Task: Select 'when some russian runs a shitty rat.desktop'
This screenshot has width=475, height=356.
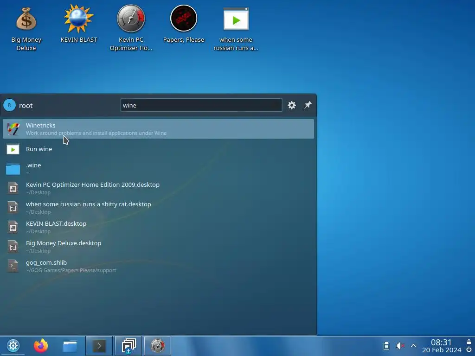Action: click(158, 207)
